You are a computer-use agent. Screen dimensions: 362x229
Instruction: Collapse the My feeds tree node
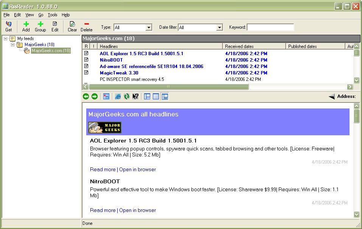6,39
